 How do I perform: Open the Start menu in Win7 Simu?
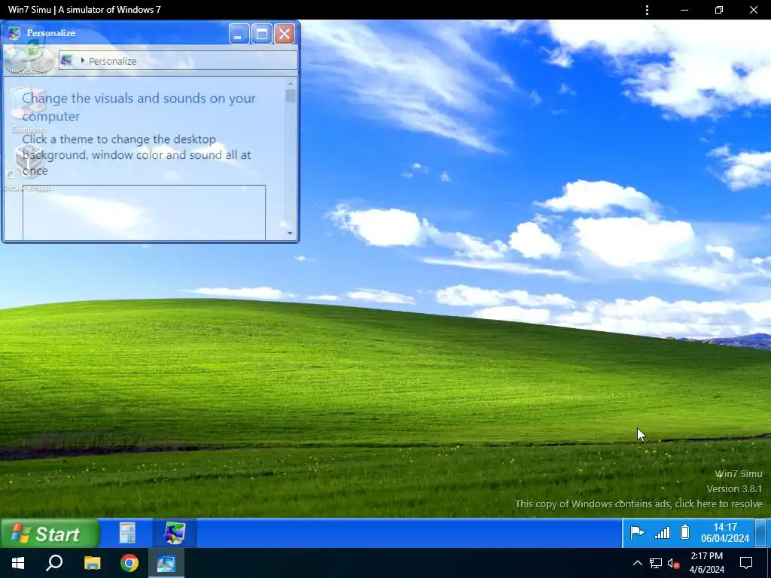(50, 534)
